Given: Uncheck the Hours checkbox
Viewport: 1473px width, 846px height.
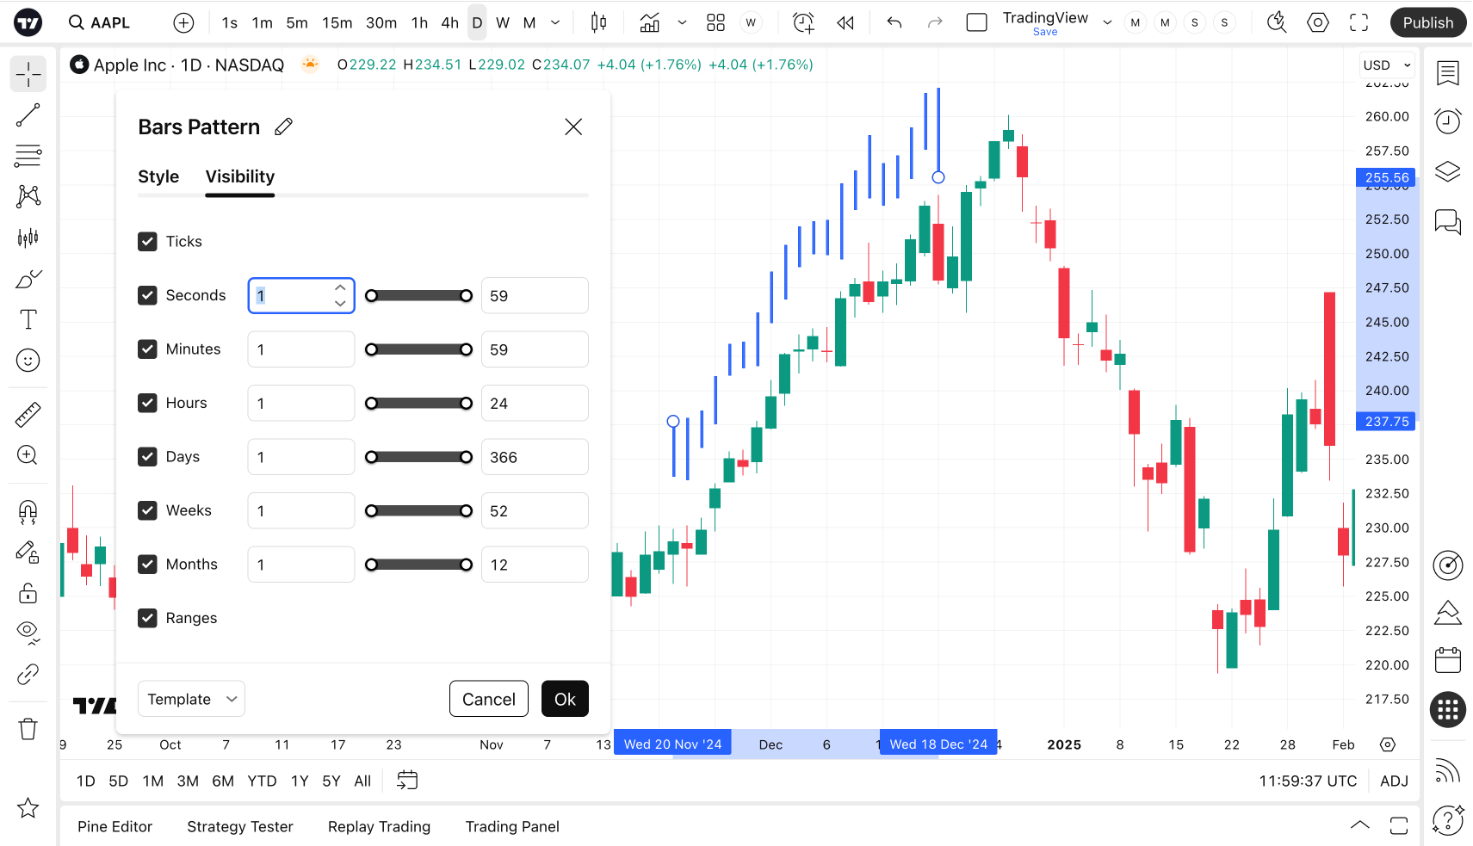Looking at the screenshot, I should point(147,404).
